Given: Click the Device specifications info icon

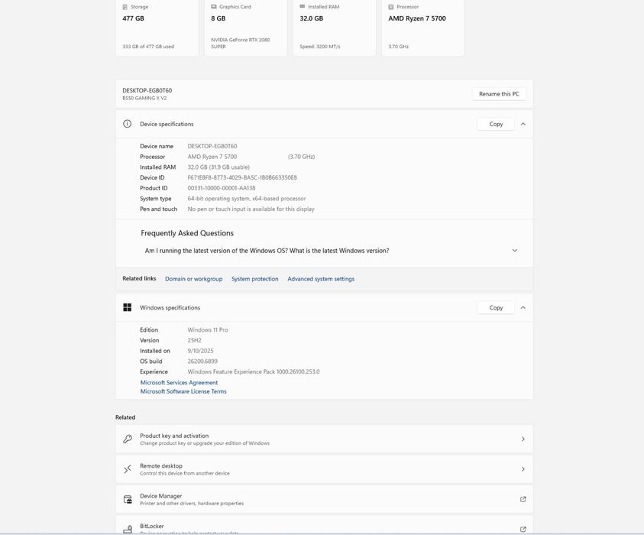Looking at the screenshot, I should pos(128,124).
